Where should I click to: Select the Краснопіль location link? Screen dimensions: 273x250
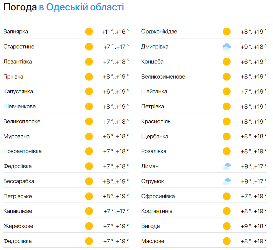tap(156, 122)
